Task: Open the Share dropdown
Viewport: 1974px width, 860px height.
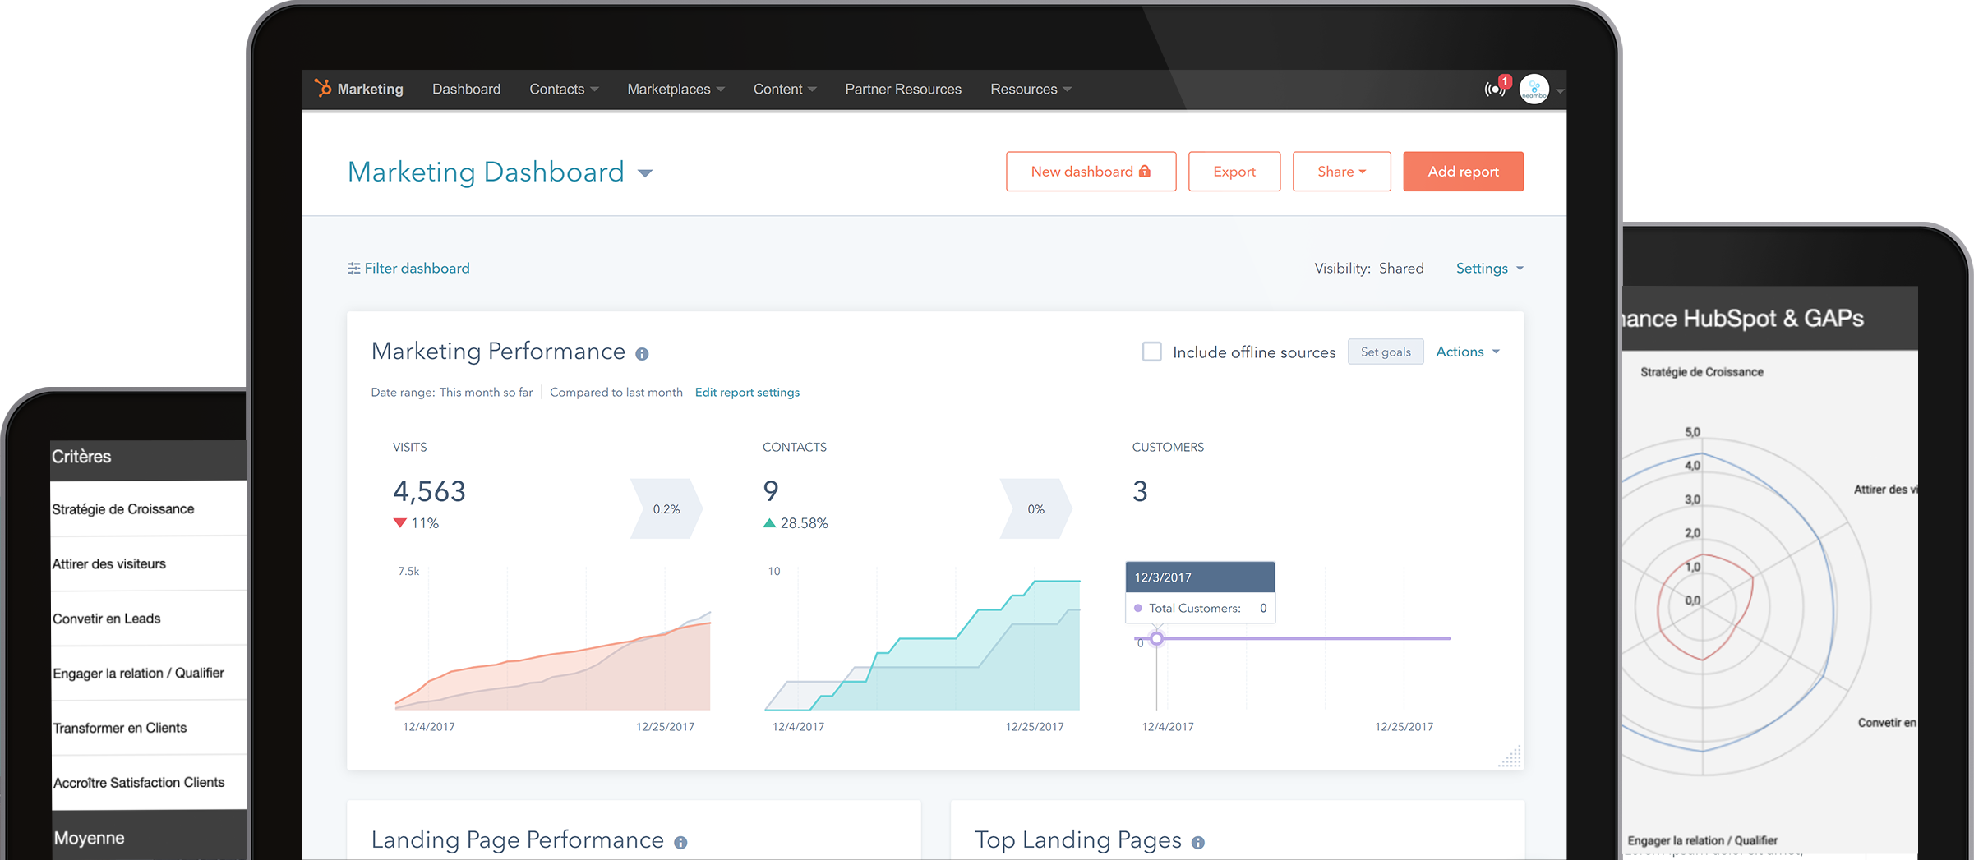Action: point(1341,172)
